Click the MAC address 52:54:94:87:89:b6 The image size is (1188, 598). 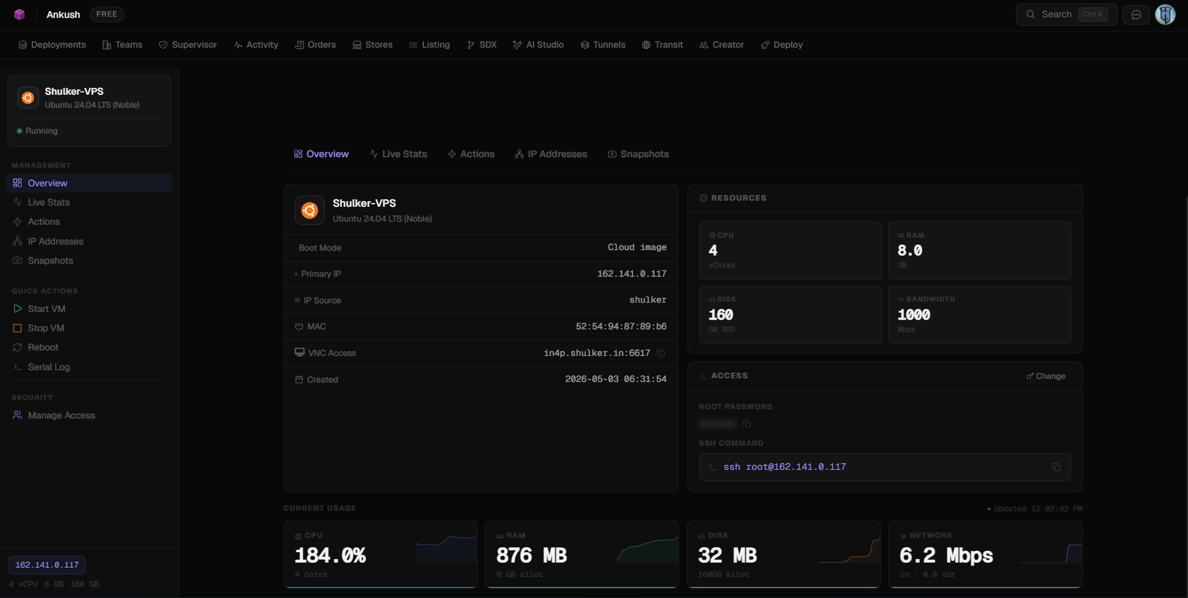pyautogui.click(x=621, y=326)
